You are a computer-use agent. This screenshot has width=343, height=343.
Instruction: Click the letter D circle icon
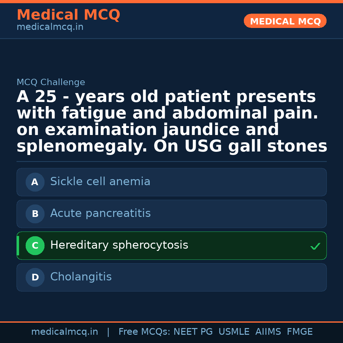35,278
